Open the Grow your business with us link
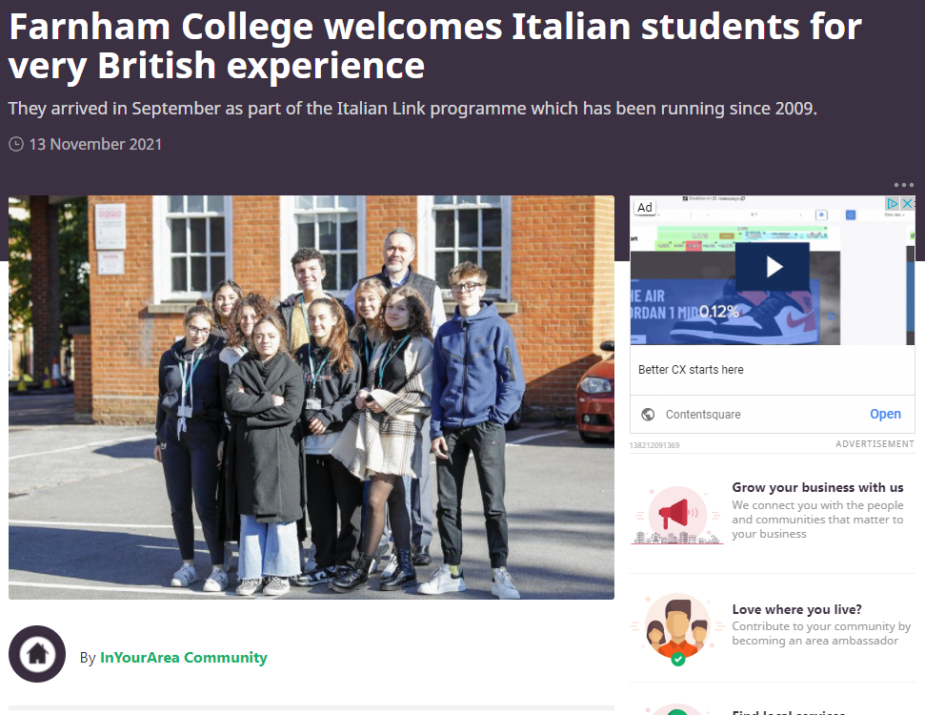Image resolution: width=925 pixels, height=715 pixels. tap(817, 487)
